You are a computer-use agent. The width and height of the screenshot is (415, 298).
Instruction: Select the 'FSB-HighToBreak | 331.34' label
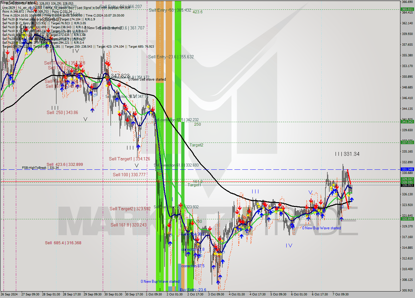pos(40,168)
